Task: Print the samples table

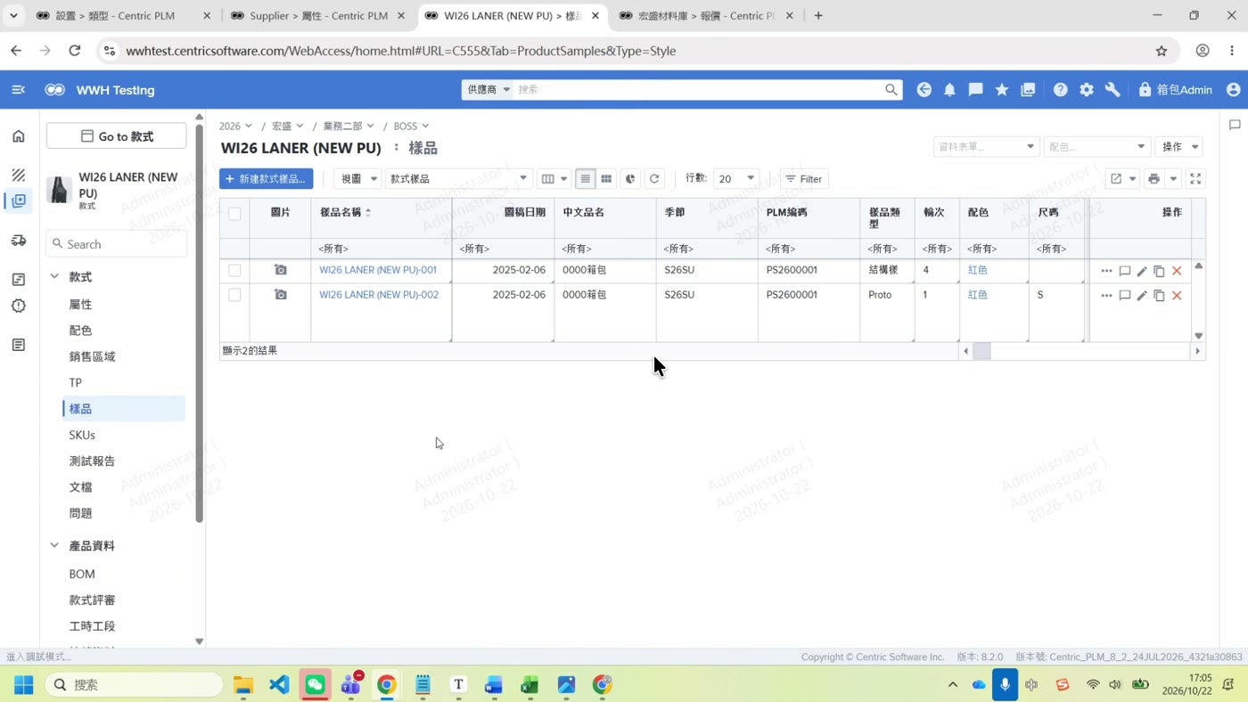Action: click(x=1154, y=179)
